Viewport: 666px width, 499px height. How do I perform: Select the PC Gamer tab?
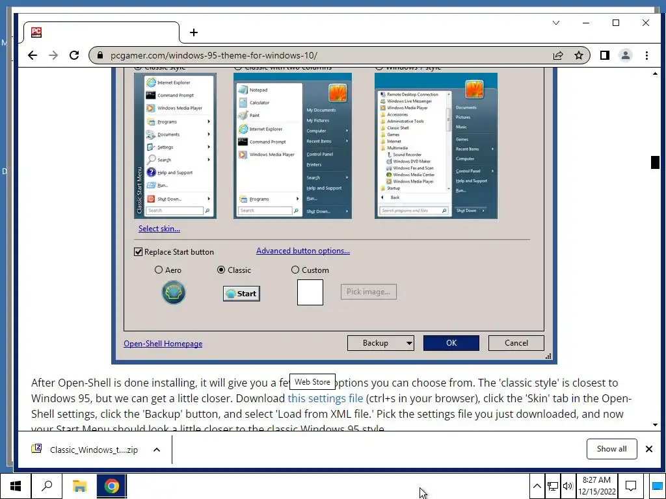101,32
